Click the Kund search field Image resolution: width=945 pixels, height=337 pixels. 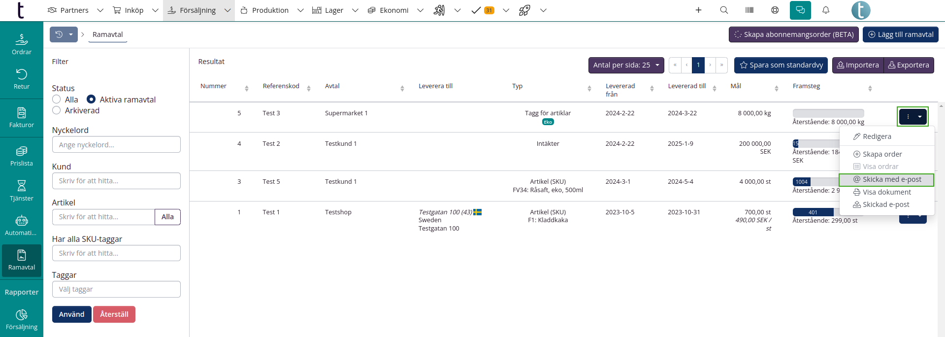[116, 181]
